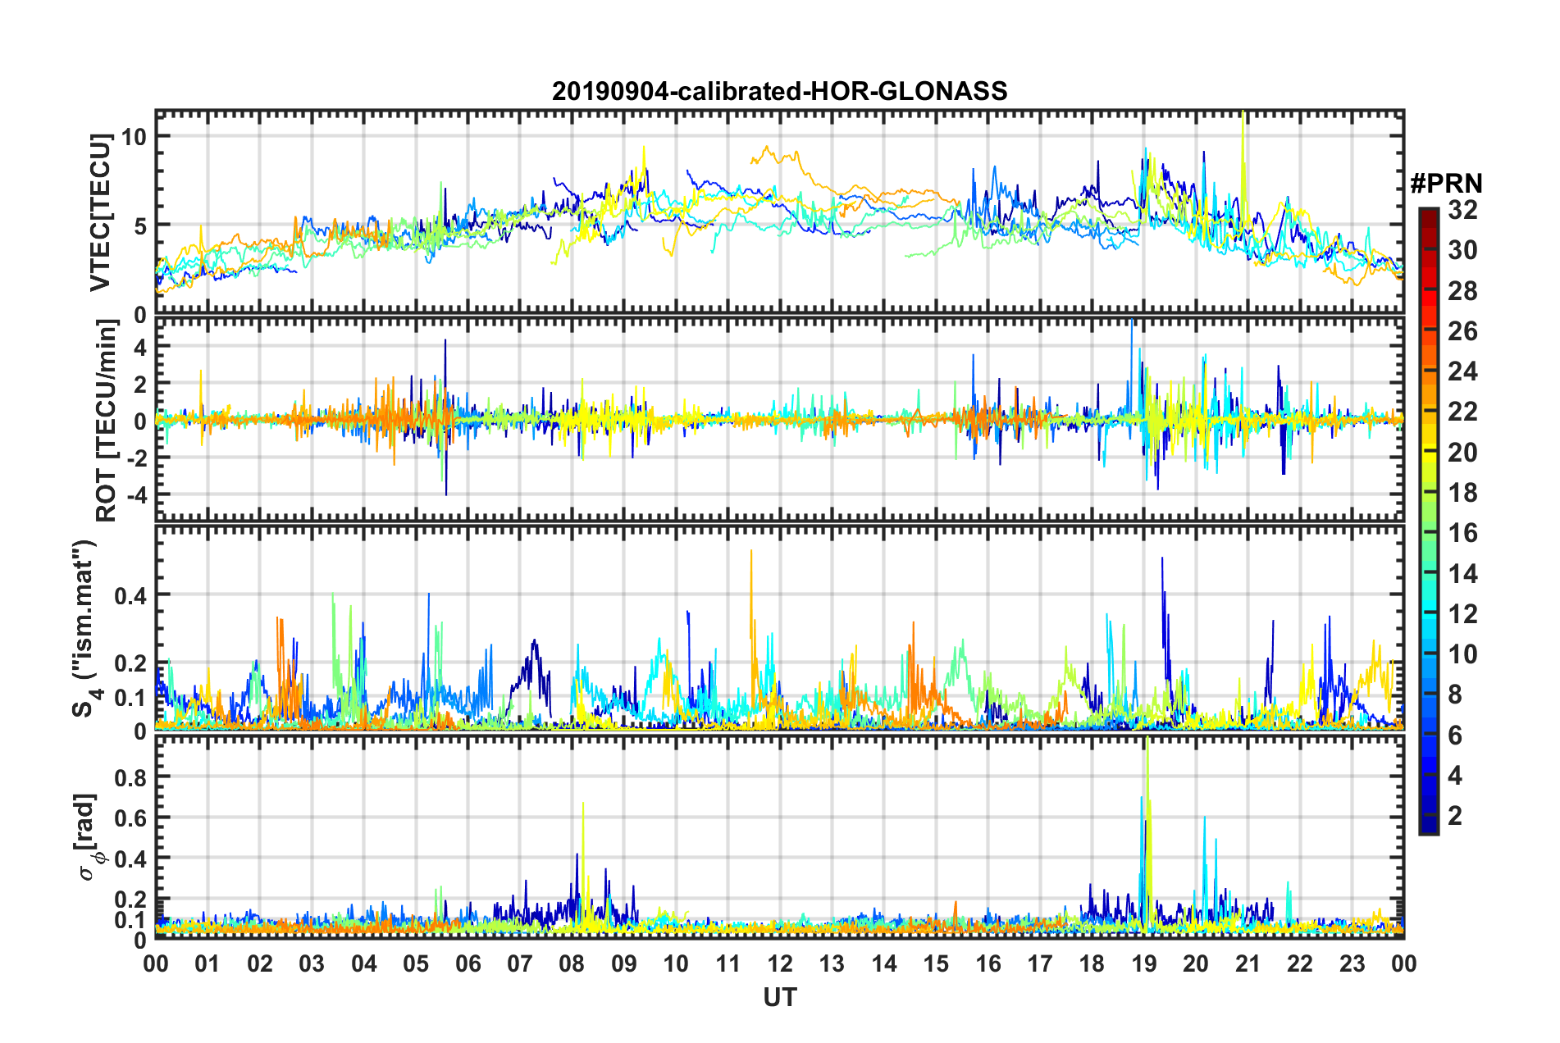Click the σφ y-axis tick "0.8"
This screenshot has height=1043, width=1560.
click(130, 777)
